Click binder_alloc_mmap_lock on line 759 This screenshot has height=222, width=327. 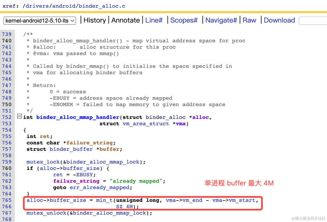(x=103, y=162)
